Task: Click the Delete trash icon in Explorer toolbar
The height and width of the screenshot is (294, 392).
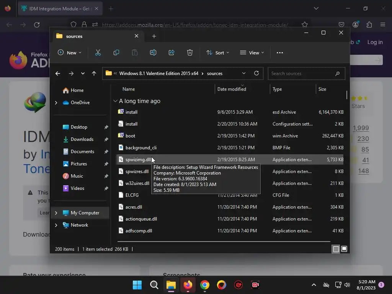Action: (x=190, y=52)
